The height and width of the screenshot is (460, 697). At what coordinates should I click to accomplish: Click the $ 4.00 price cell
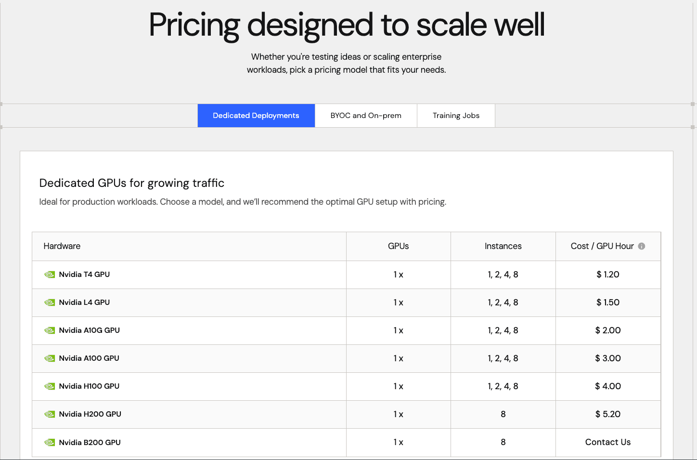tap(608, 386)
